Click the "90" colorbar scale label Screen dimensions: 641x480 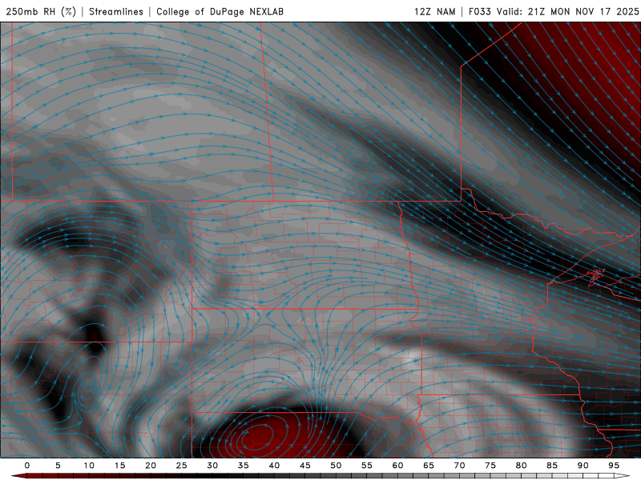click(x=583, y=466)
